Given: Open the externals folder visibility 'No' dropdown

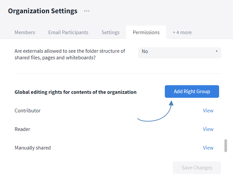Looking at the screenshot, I should 179,51.
